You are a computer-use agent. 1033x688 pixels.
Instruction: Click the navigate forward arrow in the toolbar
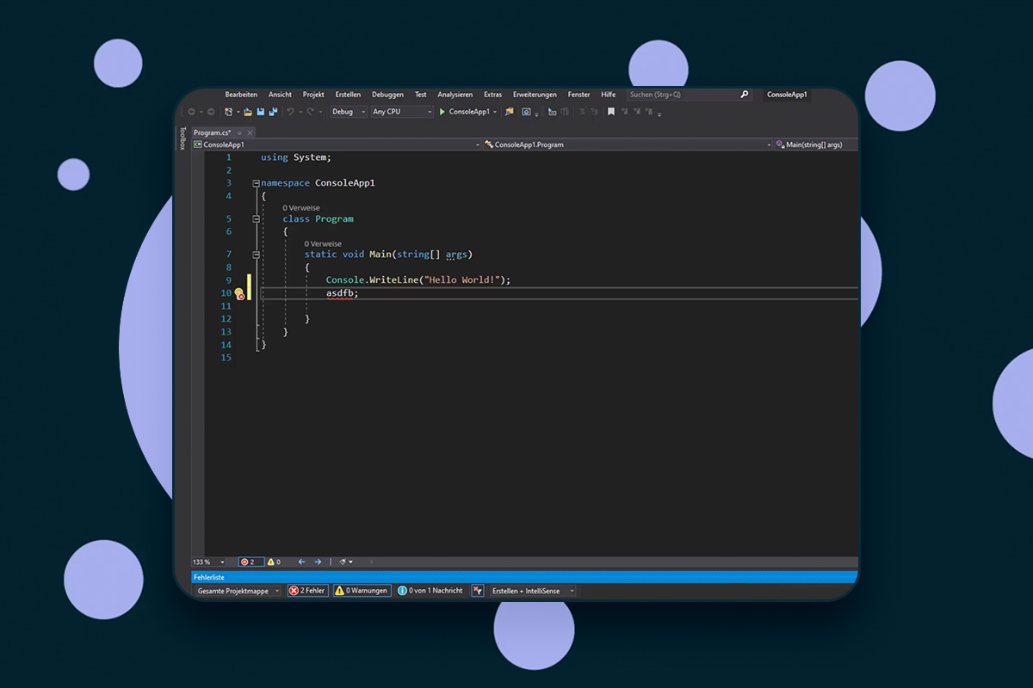(x=211, y=112)
